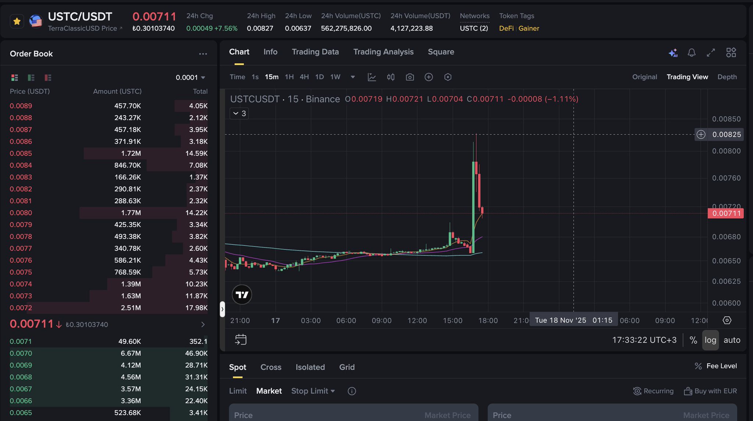The width and height of the screenshot is (753, 421).
Task: Toggle percent scale on chart
Action: pyautogui.click(x=693, y=340)
